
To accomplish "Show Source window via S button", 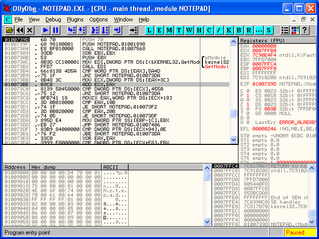I will click(x=269, y=30).
